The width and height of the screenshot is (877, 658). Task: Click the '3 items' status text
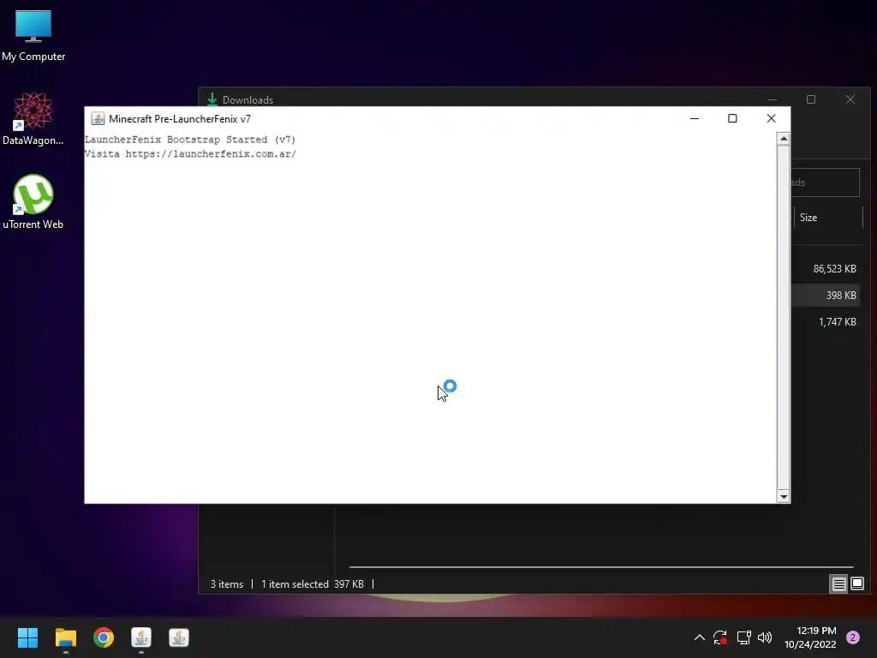226,584
